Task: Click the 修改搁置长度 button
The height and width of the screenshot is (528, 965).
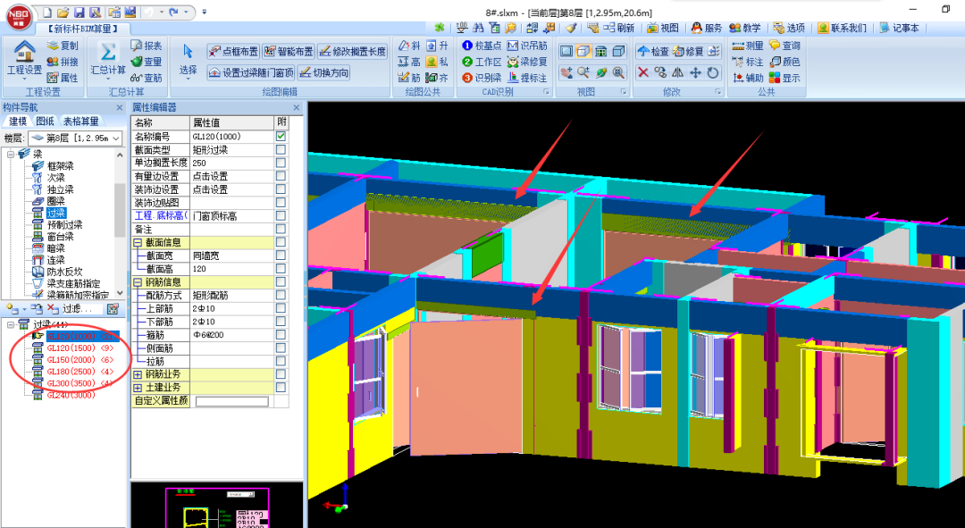Action: click(x=352, y=51)
